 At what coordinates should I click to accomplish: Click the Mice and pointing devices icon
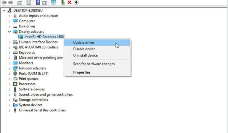(x=15, y=58)
